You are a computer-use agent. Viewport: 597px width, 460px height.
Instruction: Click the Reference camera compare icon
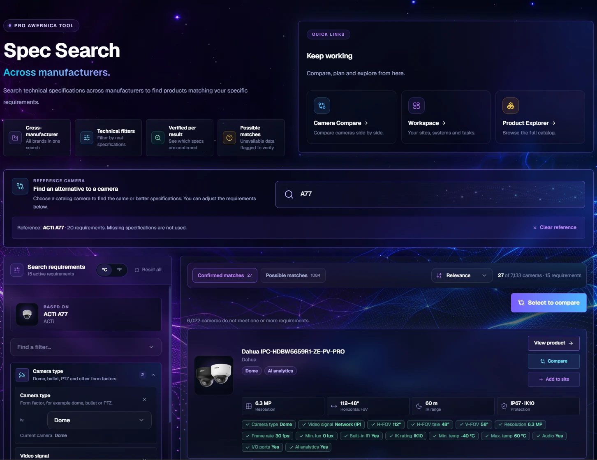(20, 186)
